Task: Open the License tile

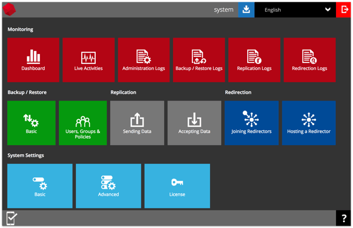Action: pos(177,186)
